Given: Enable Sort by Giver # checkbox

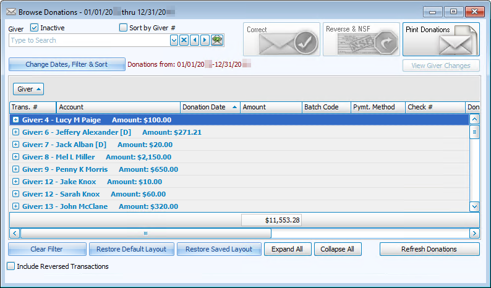Looking at the screenshot, I should point(124,28).
